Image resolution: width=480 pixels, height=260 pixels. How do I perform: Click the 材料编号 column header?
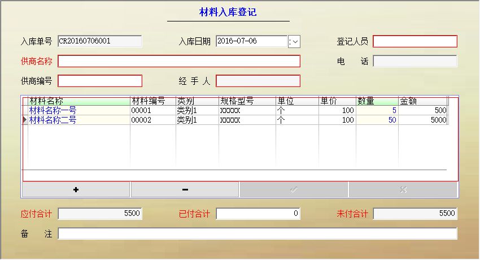(x=153, y=101)
